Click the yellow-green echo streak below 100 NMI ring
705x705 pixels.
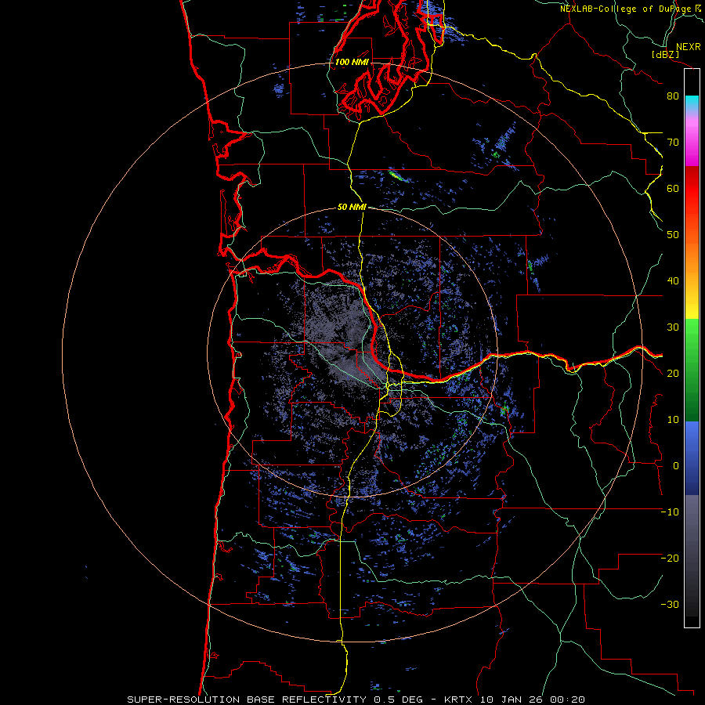click(397, 176)
